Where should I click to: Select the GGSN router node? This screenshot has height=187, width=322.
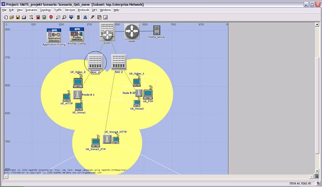[x=132, y=31]
